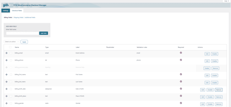Screen dimensions: 231x107
Task: Disable the billing_first_name field
Action: click(214, 75)
